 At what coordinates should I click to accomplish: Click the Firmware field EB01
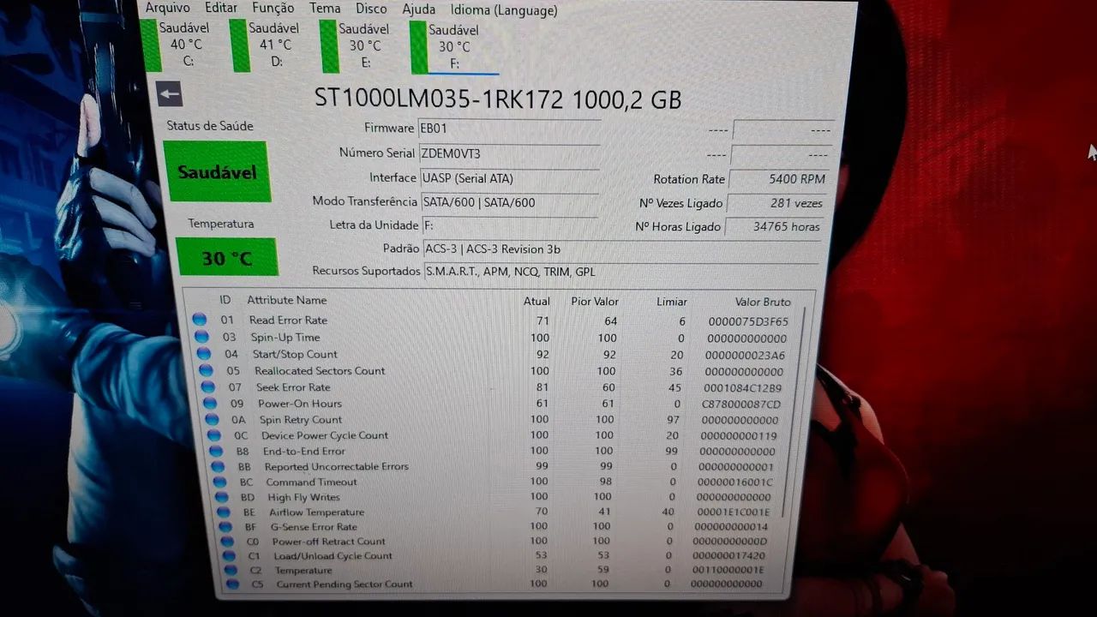(509, 129)
